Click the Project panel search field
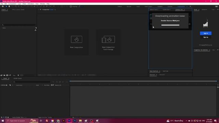 point(18,25)
